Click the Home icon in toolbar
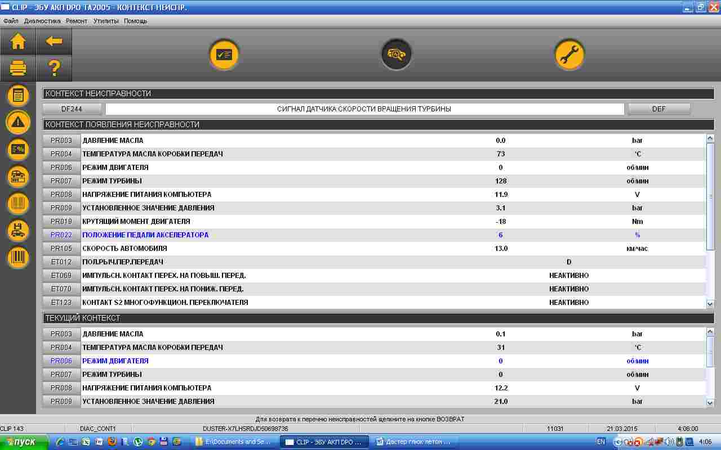Image resolution: width=721 pixels, height=450 pixels. point(18,41)
